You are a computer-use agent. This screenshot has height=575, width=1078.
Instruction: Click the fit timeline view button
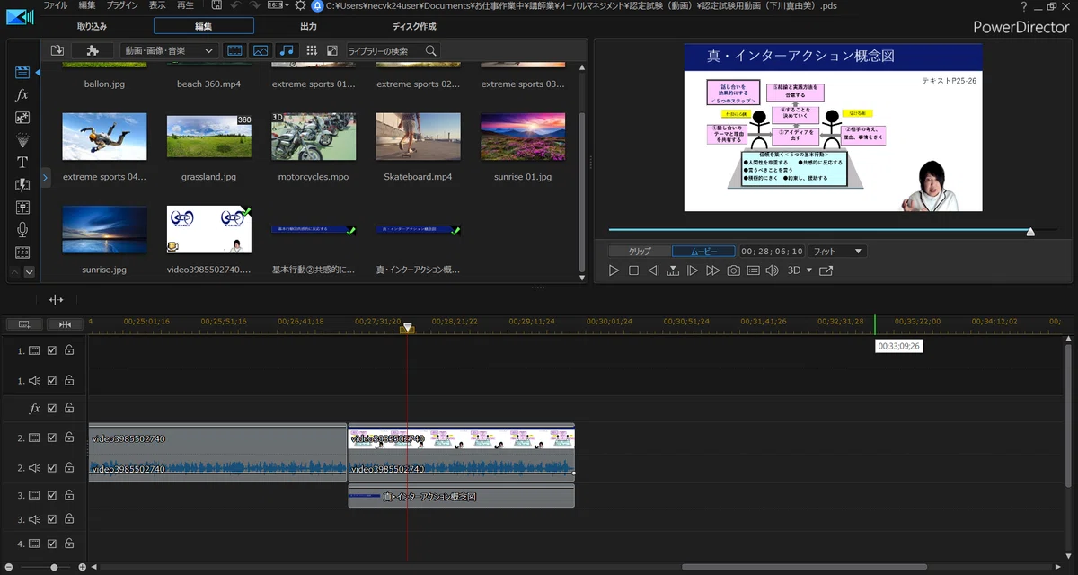pos(65,324)
